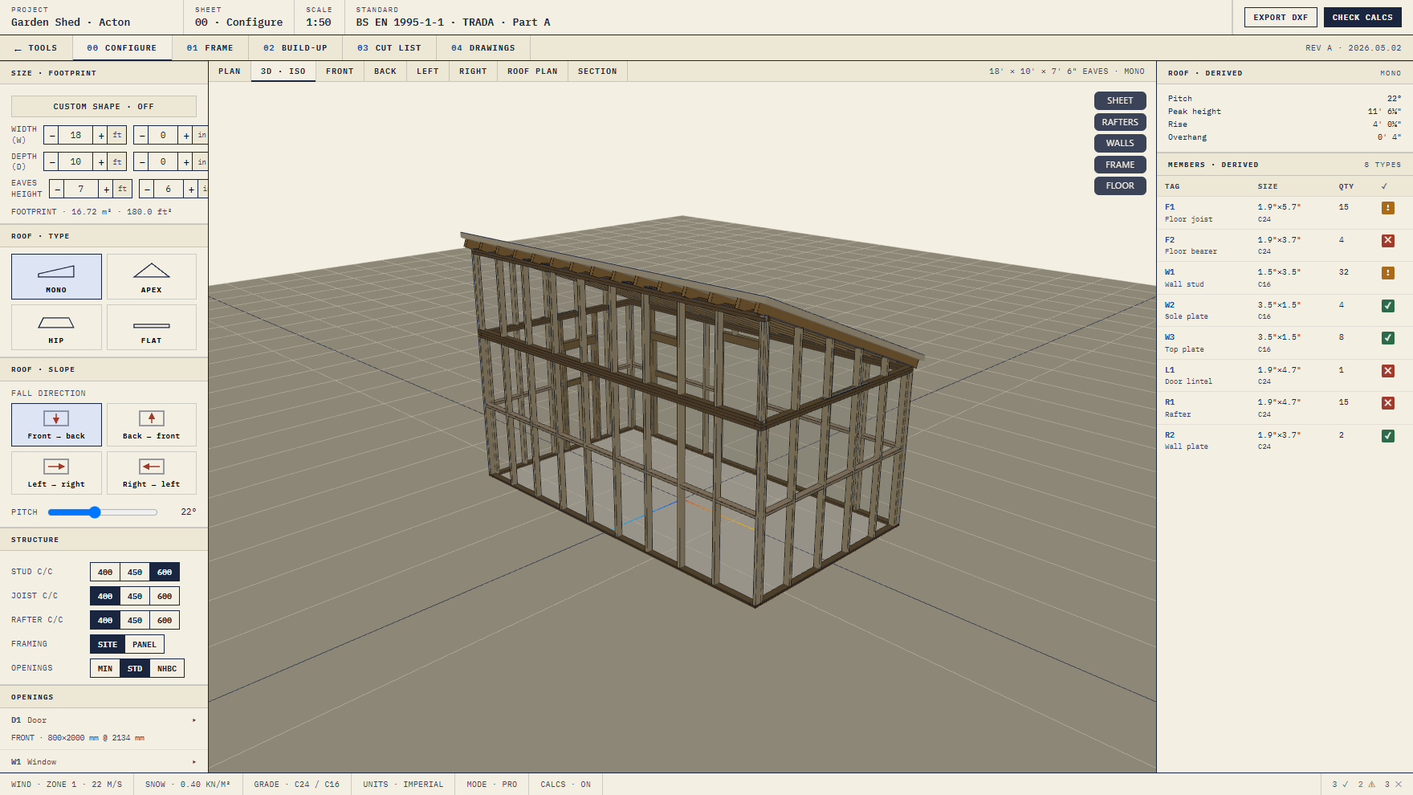
Task: Select NHBC openings option
Action: [x=167, y=668]
